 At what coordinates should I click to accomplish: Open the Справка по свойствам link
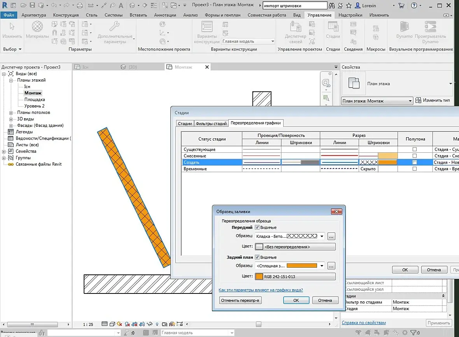[x=364, y=323]
